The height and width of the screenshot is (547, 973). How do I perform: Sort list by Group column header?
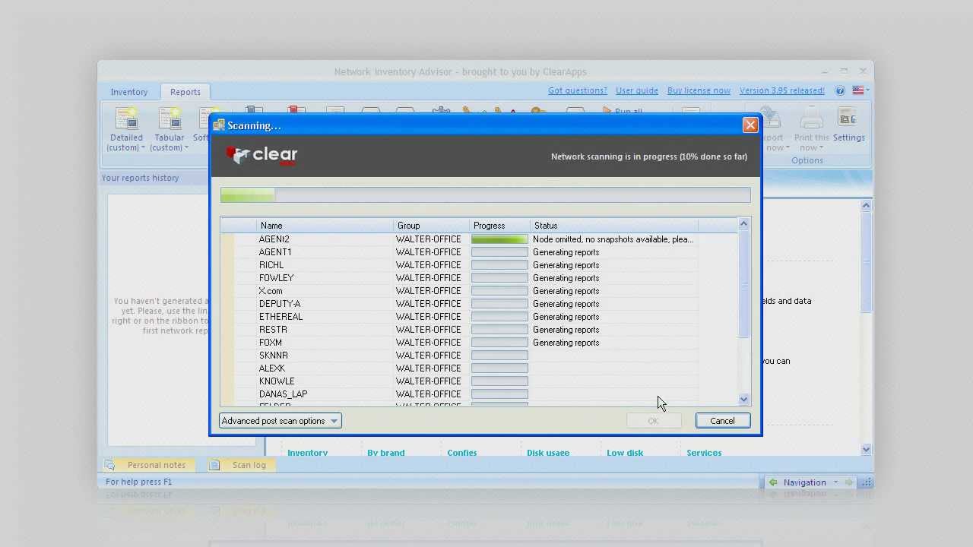point(432,226)
